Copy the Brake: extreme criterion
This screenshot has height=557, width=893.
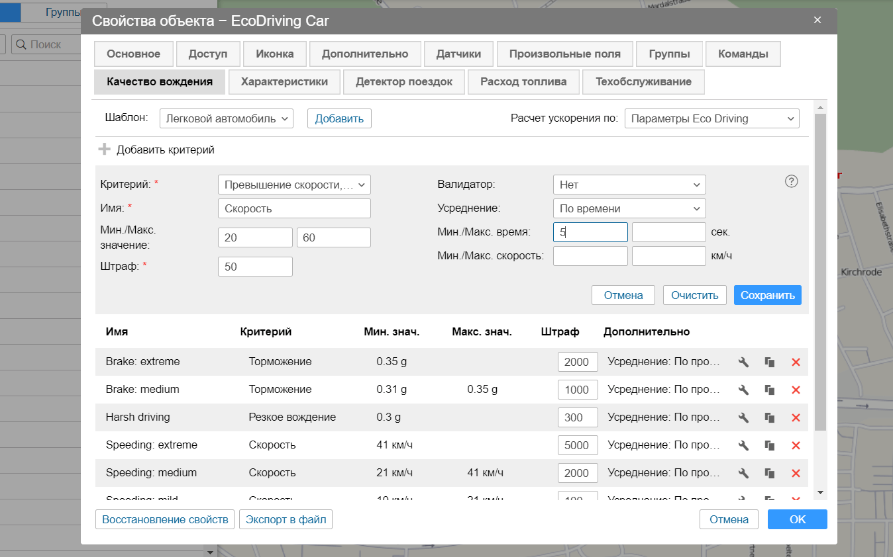point(769,362)
